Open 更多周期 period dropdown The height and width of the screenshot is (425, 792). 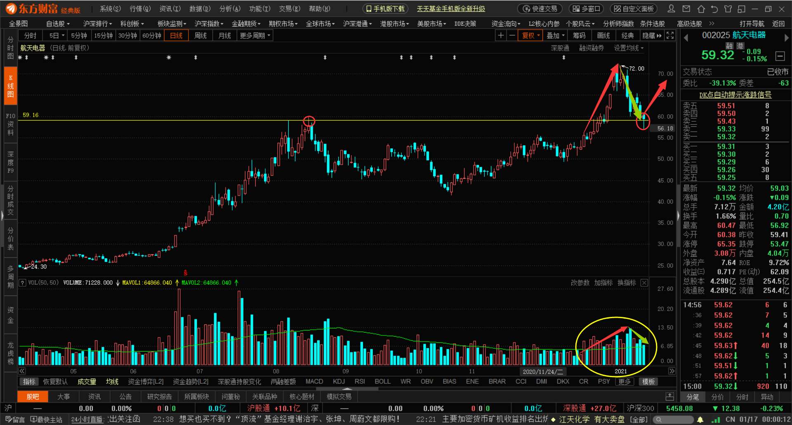[x=255, y=35]
